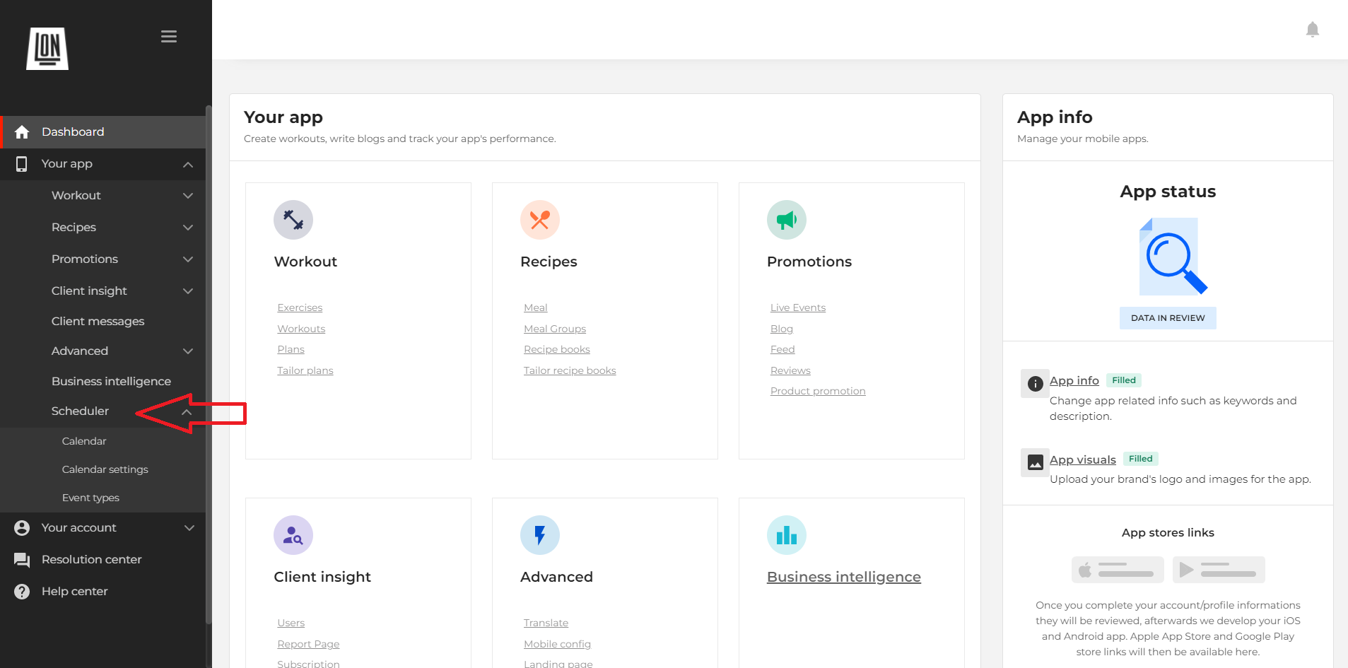Click the Apple App Store badge placeholder
This screenshot has width=1348, height=668.
[x=1117, y=570]
